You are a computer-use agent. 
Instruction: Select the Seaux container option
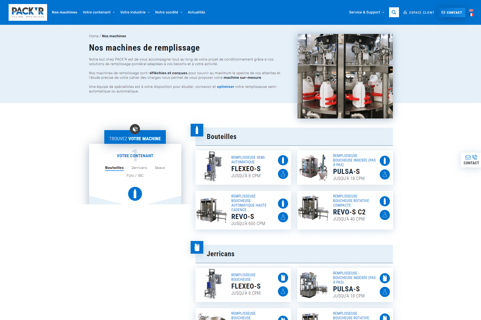pyautogui.click(x=160, y=168)
